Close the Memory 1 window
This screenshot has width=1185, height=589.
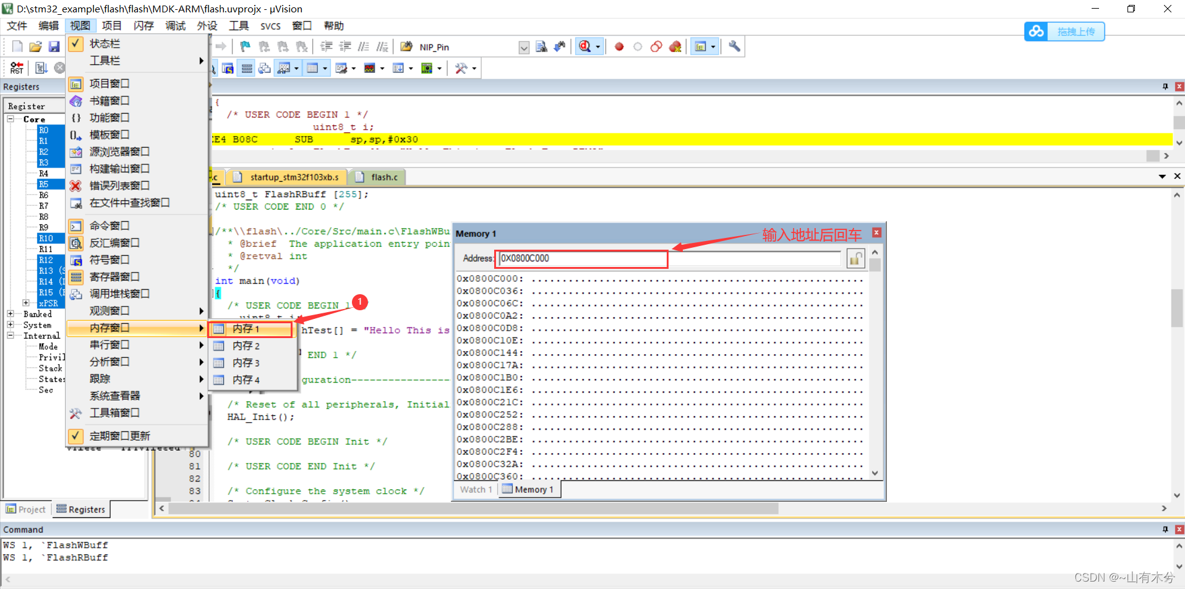[876, 232]
